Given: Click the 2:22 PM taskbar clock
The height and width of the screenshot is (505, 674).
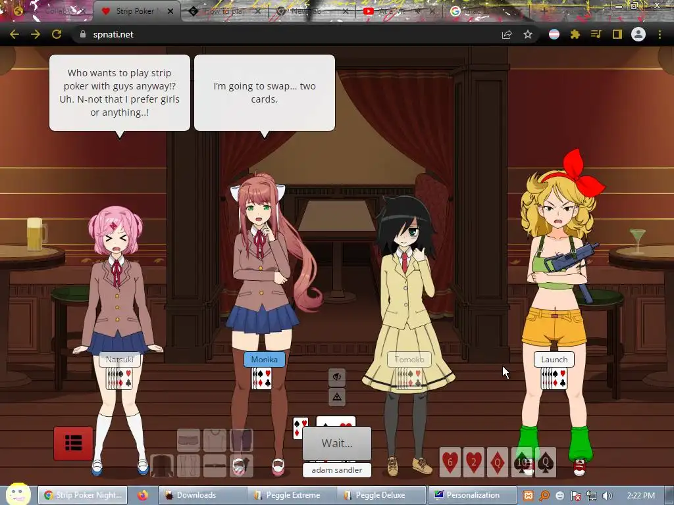Looking at the screenshot, I should pos(640,496).
